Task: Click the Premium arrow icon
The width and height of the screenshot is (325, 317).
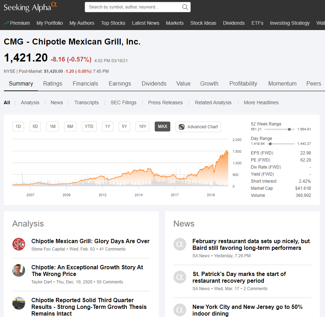Action: pos(6,23)
